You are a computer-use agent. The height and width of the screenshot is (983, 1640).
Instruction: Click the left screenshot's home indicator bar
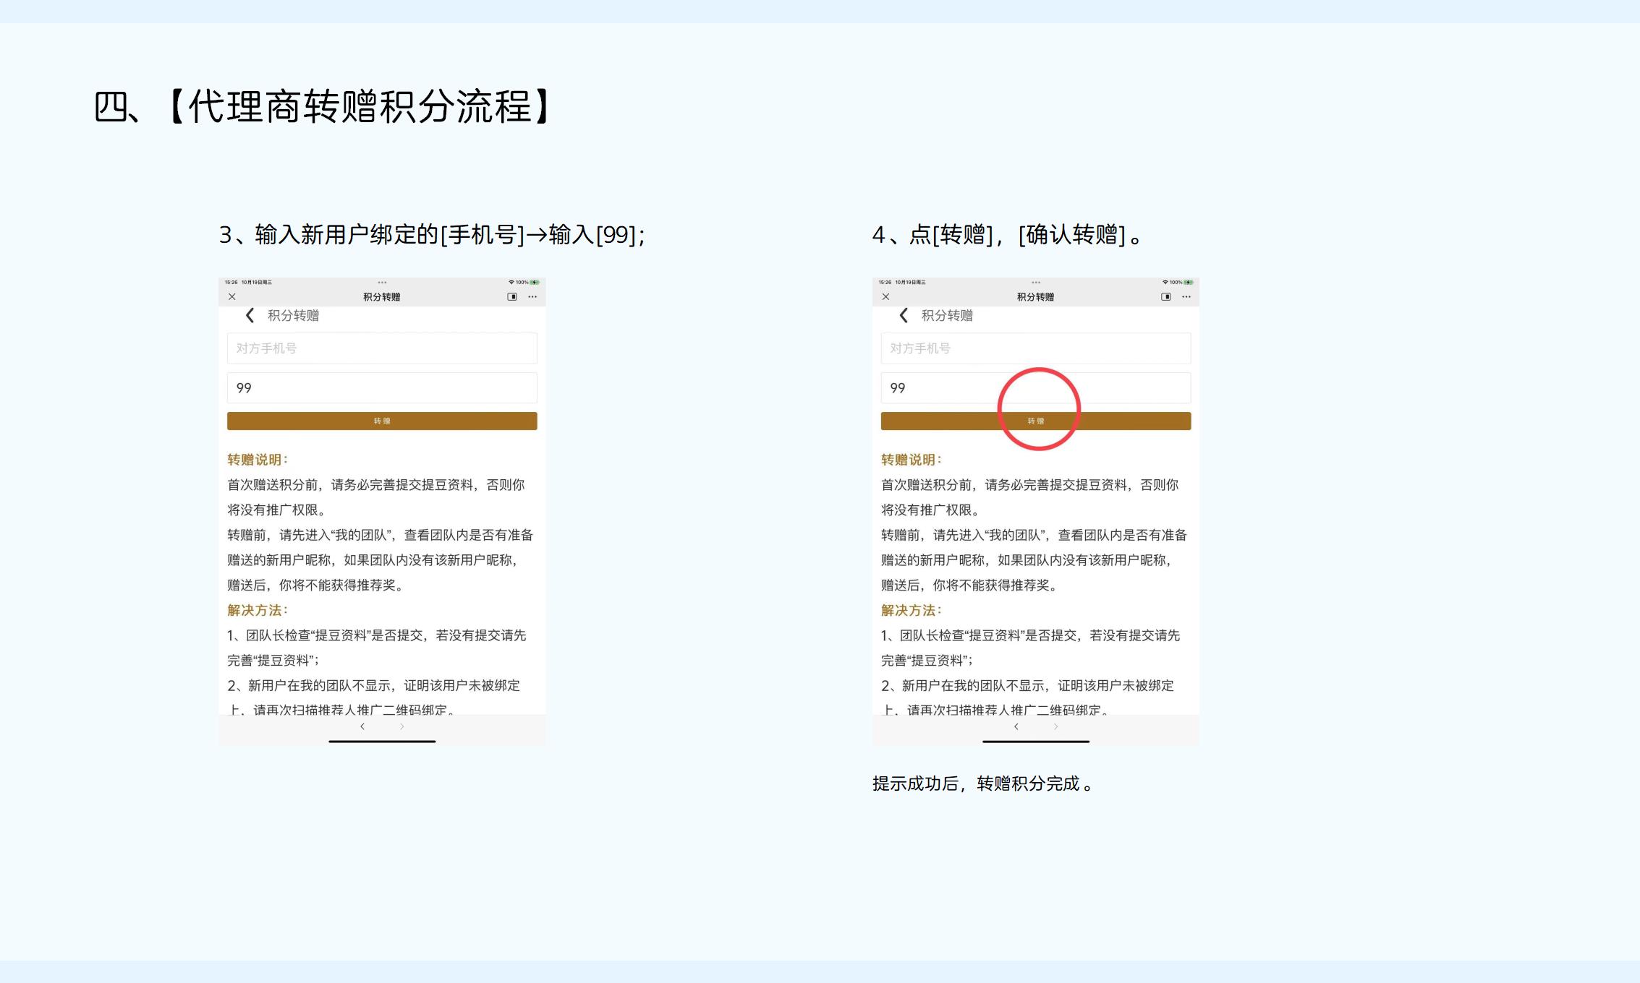pyautogui.click(x=382, y=741)
